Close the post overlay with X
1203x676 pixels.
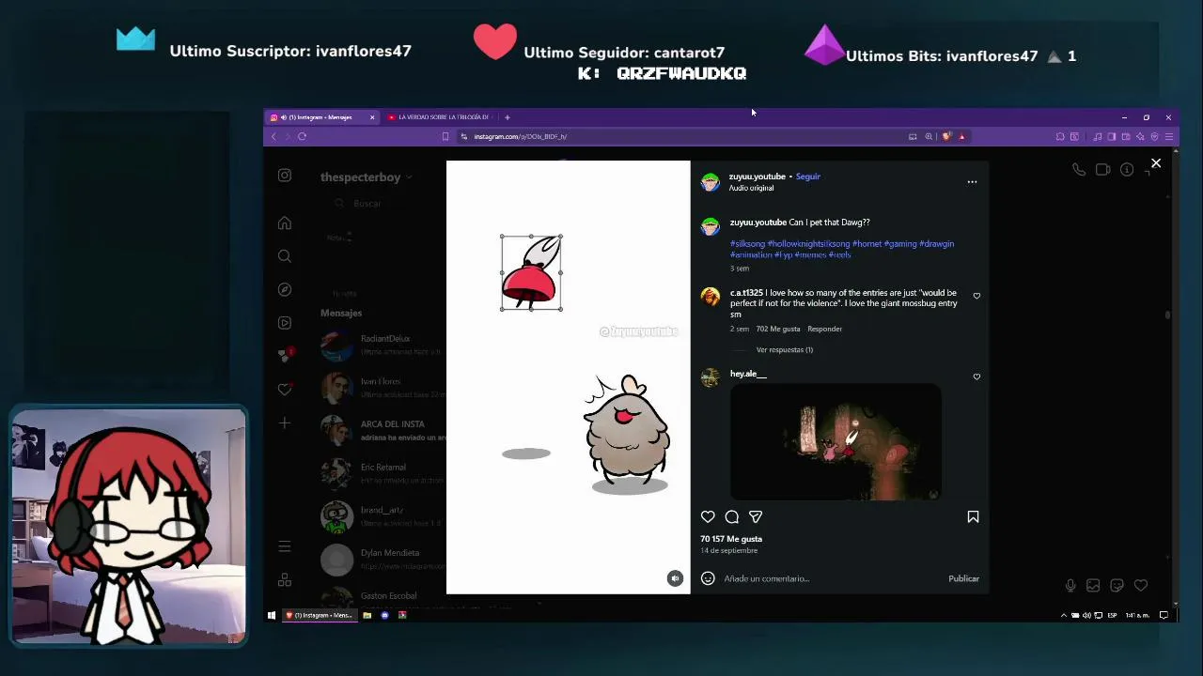pos(1156,163)
